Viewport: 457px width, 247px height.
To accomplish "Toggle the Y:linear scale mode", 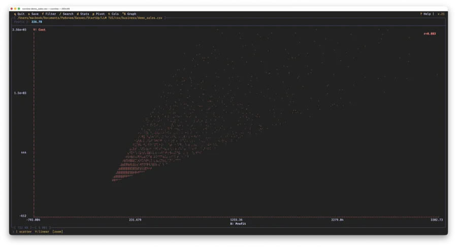I will click(x=42, y=231).
